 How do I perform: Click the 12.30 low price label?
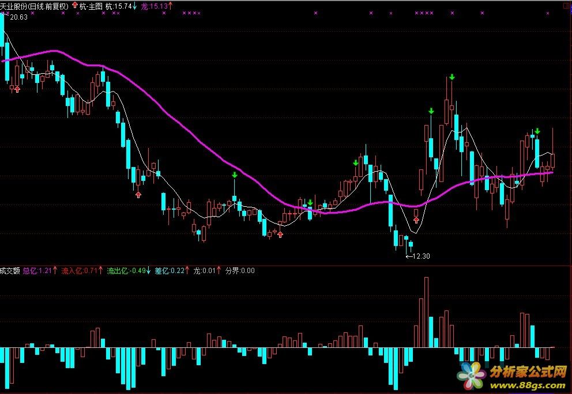421,256
